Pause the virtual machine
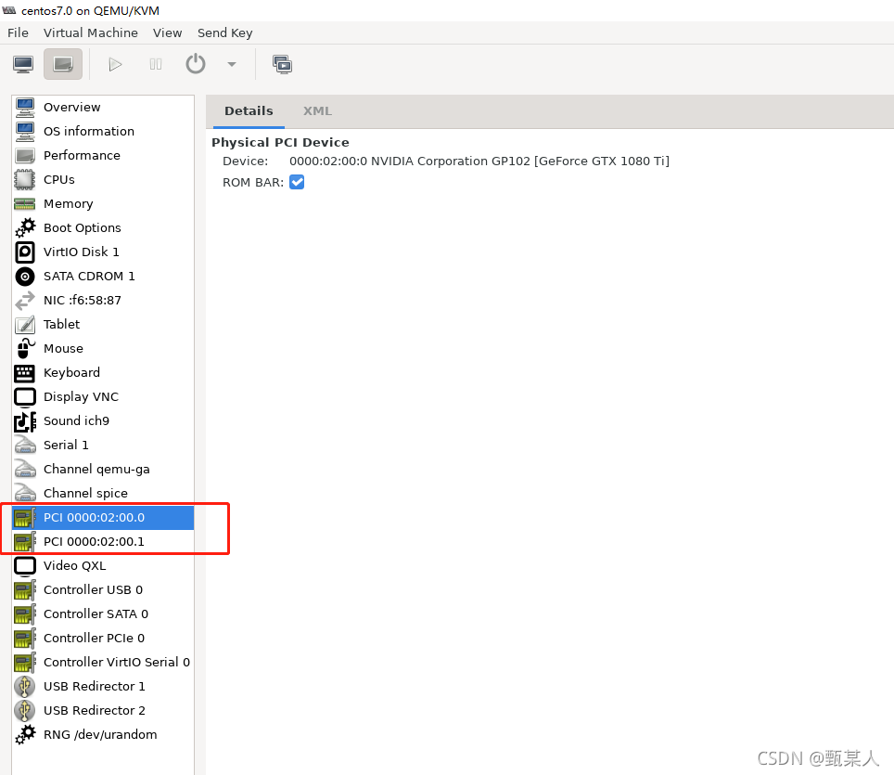 [155, 64]
